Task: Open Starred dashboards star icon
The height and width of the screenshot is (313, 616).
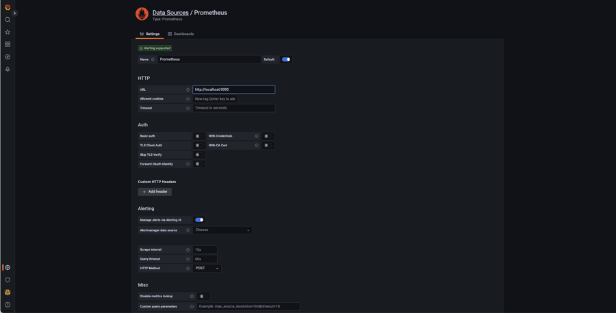Action: [8, 32]
